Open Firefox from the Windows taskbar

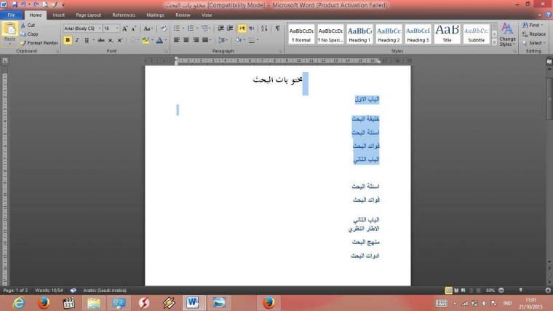click(x=44, y=302)
